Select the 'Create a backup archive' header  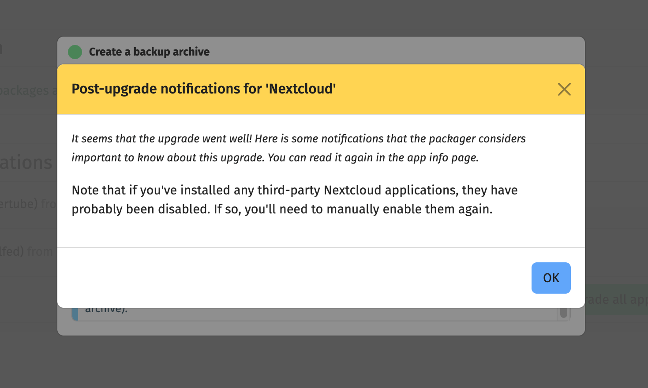pyautogui.click(x=149, y=52)
